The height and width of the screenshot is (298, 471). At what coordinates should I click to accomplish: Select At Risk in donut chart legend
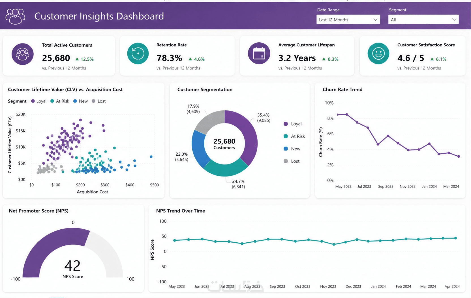click(294, 136)
